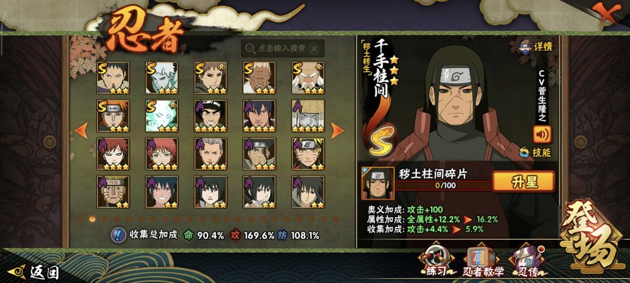Select the second page indicator dot
Screen dimensions: 630x283
click(92, 219)
